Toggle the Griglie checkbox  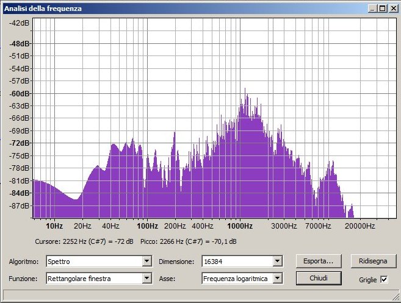384,279
